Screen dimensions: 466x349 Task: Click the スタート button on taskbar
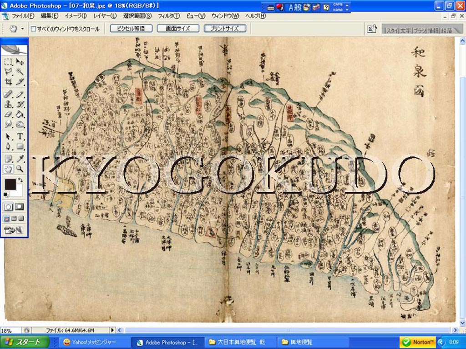coord(25,342)
